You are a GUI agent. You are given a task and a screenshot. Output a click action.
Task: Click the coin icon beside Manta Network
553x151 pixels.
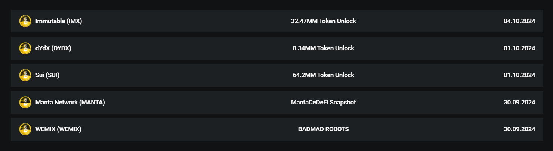[x=25, y=102]
